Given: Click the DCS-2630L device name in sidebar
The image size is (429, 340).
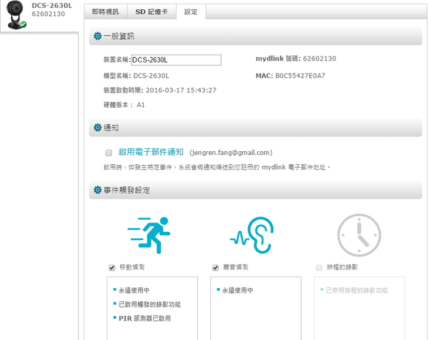Looking at the screenshot, I should click(x=52, y=5).
